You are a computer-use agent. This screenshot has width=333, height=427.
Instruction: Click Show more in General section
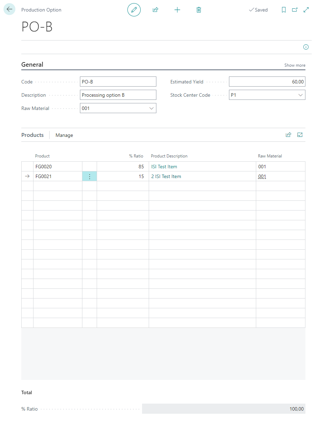point(295,65)
